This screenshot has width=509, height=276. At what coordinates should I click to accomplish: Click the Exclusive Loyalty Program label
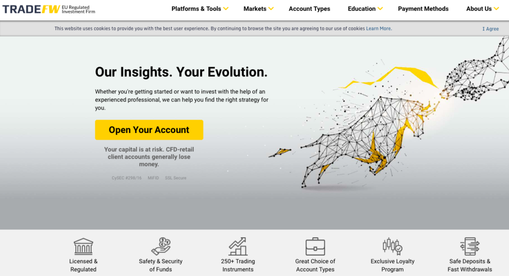tap(392, 265)
